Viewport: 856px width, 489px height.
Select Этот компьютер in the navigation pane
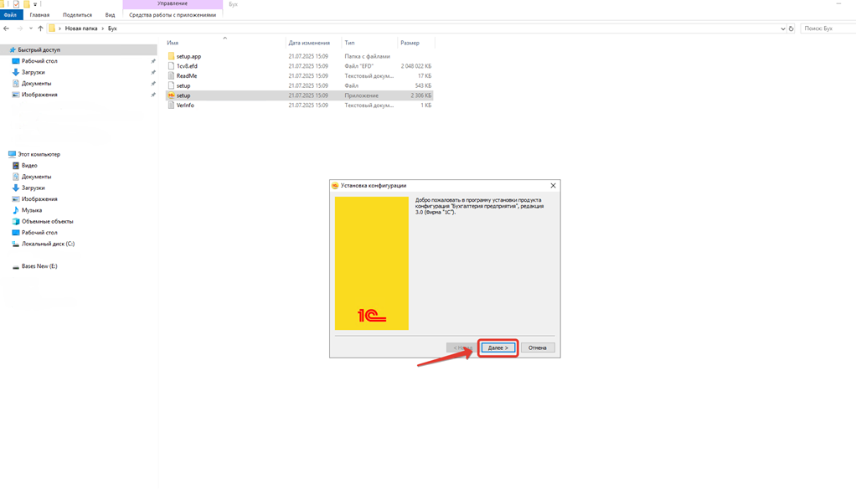(39, 154)
